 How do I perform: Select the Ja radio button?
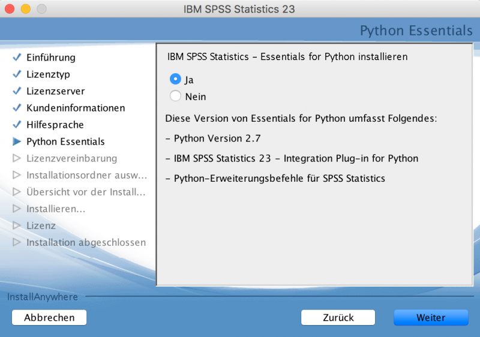(175, 79)
